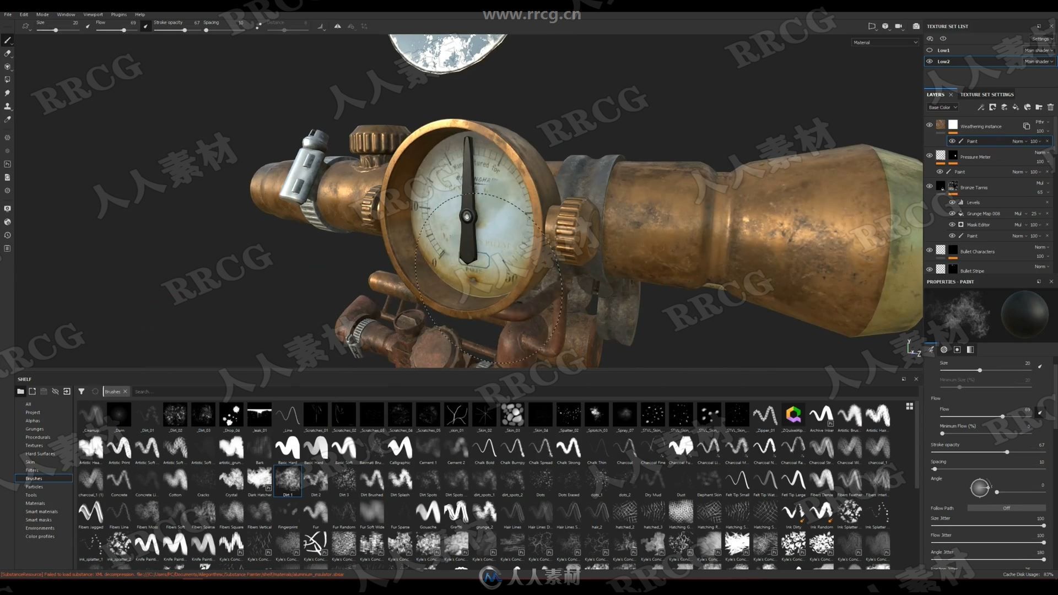Change Grunge Map 008 blend mode dropdown
Image resolution: width=1058 pixels, height=595 pixels.
[1020, 213]
